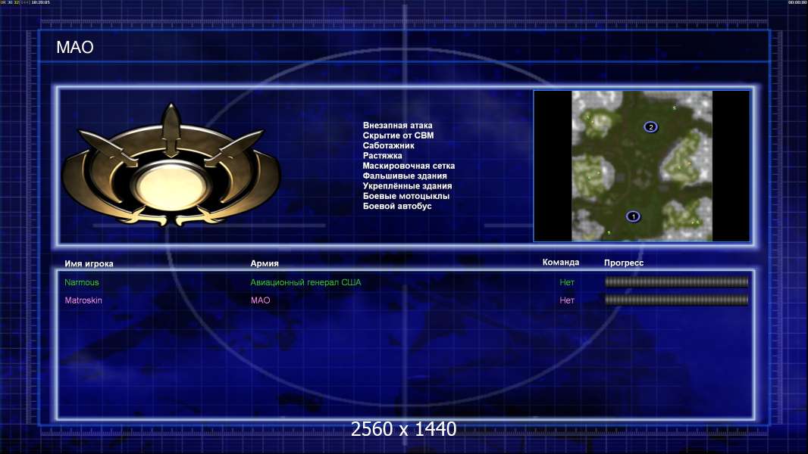
Task: Click Matroskin's "МАО" army entry
Action: tap(260, 300)
